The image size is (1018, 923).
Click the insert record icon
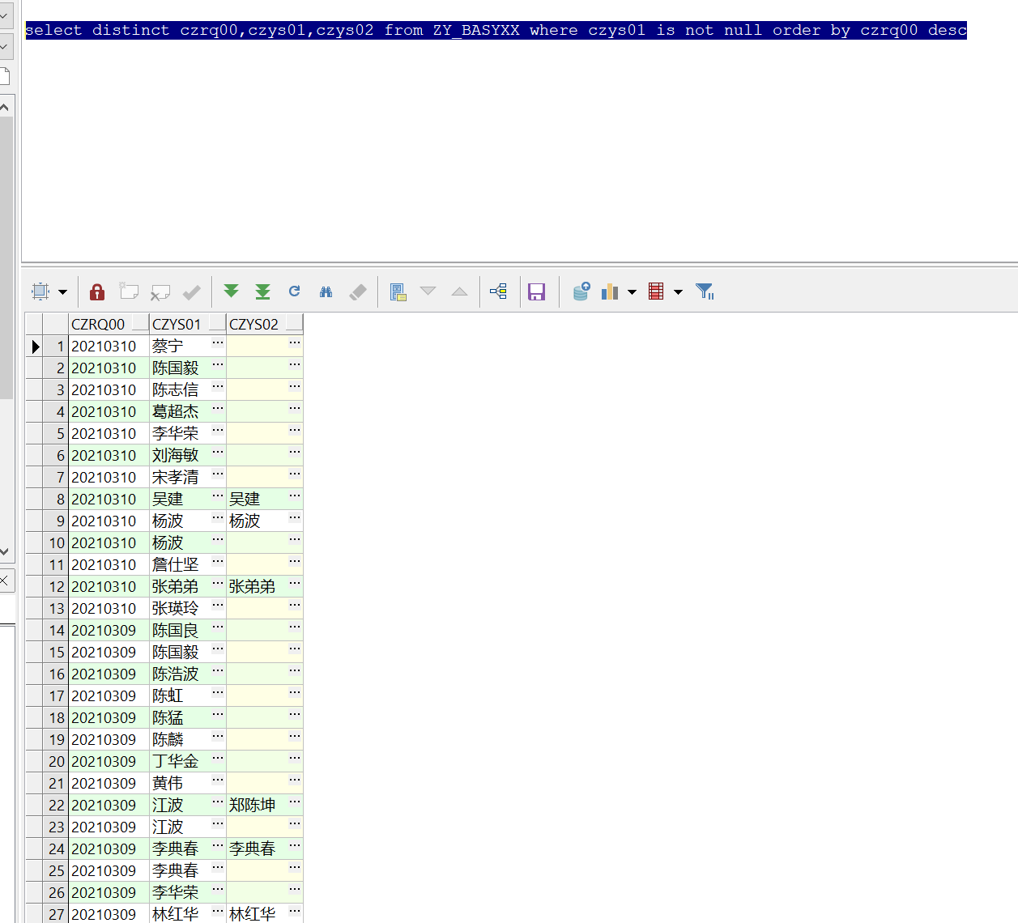click(x=129, y=291)
